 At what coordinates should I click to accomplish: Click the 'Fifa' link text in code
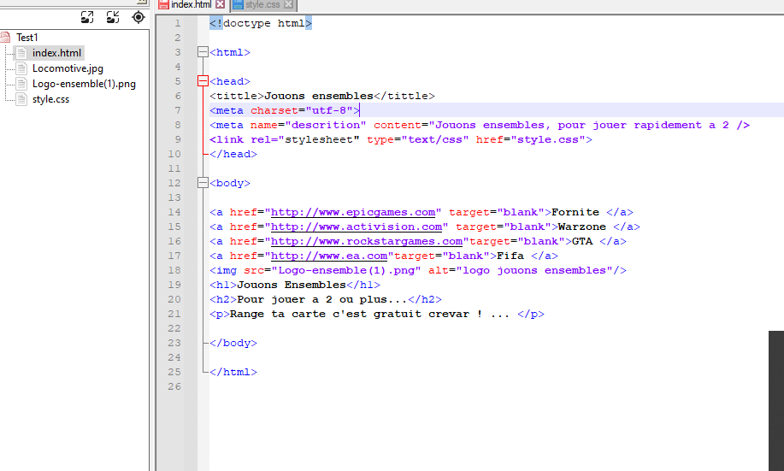point(510,256)
